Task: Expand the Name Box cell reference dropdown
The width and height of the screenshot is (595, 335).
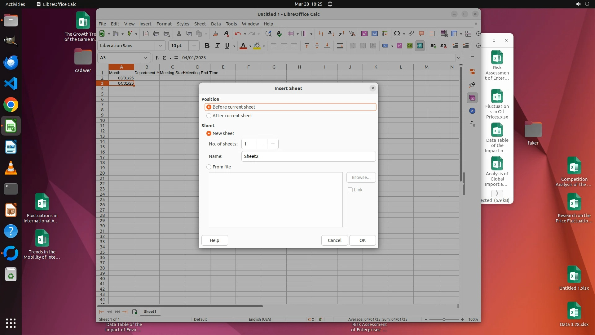Action: (x=145, y=58)
